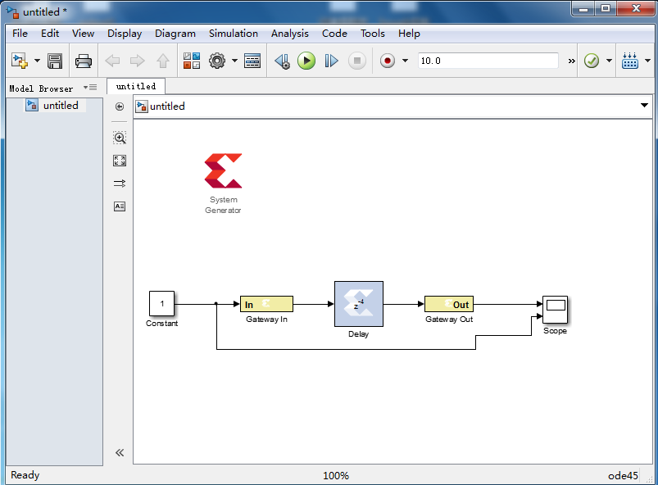Screen dimensions: 658x485
Task: Open the File menu
Action: (x=20, y=33)
